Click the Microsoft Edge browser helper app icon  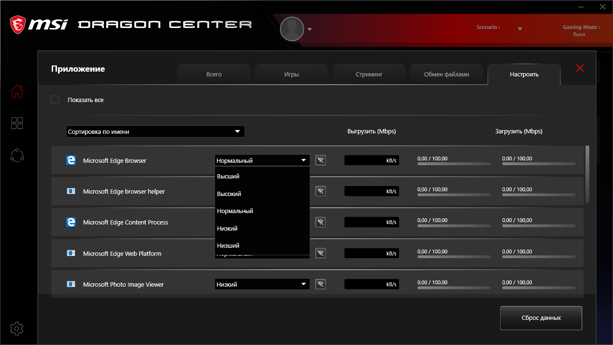(71, 191)
